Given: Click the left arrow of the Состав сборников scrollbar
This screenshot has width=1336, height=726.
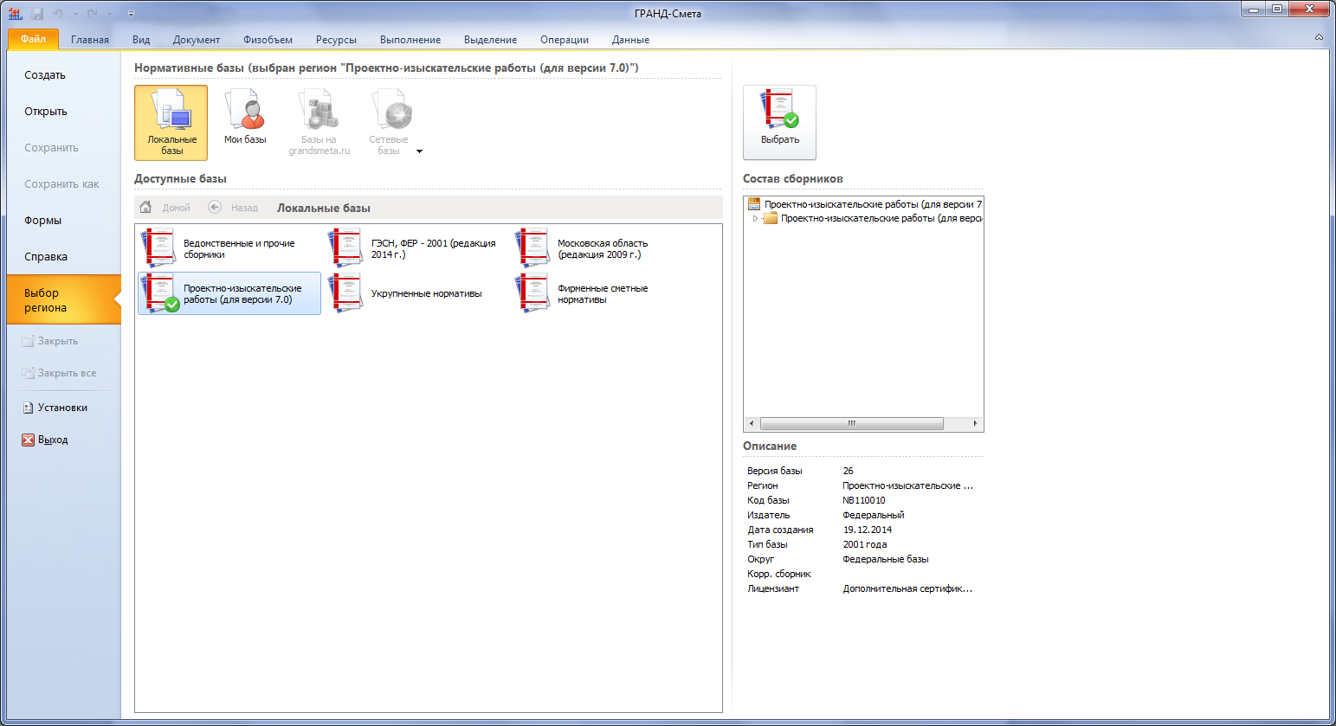Looking at the screenshot, I should pyautogui.click(x=752, y=424).
